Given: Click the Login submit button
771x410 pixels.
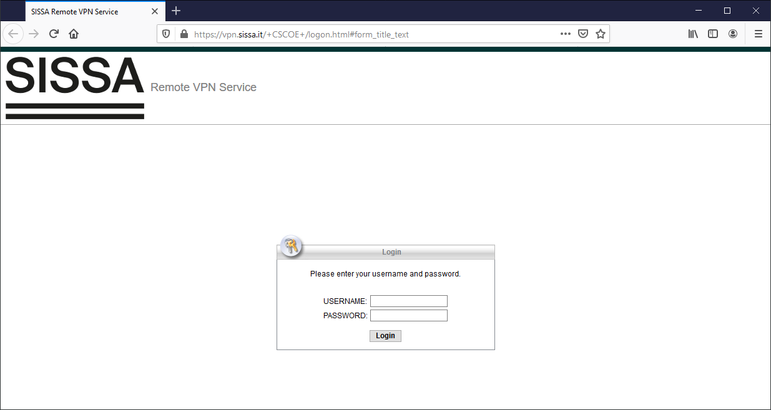Looking at the screenshot, I should (385, 336).
